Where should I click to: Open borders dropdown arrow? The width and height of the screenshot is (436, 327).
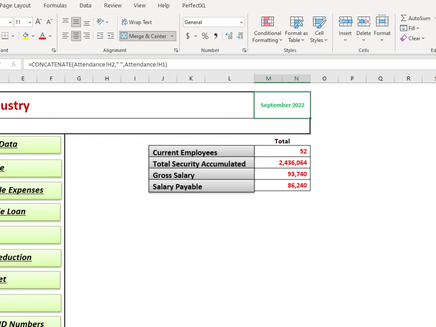[13, 36]
